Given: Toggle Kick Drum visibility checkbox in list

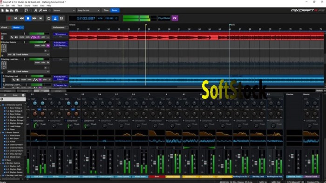Looking at the screenshot, I should click(x=5, y=138).
